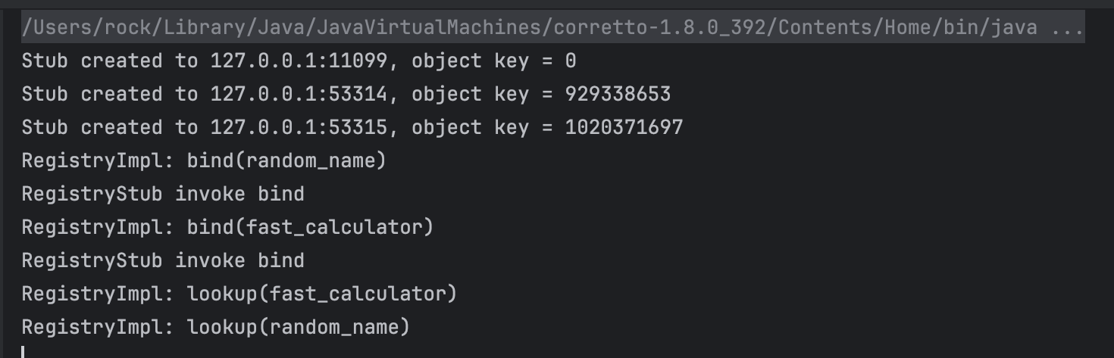Click the lookup(random_name) text
The width and height of the screenshot is (1114, 358).
[x=299, y=328]
